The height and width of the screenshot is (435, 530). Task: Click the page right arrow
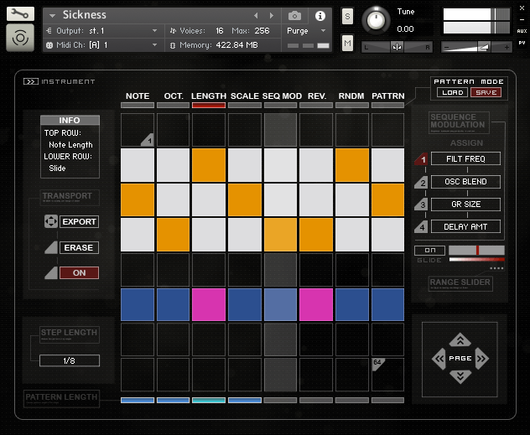(x=482, y=359)
